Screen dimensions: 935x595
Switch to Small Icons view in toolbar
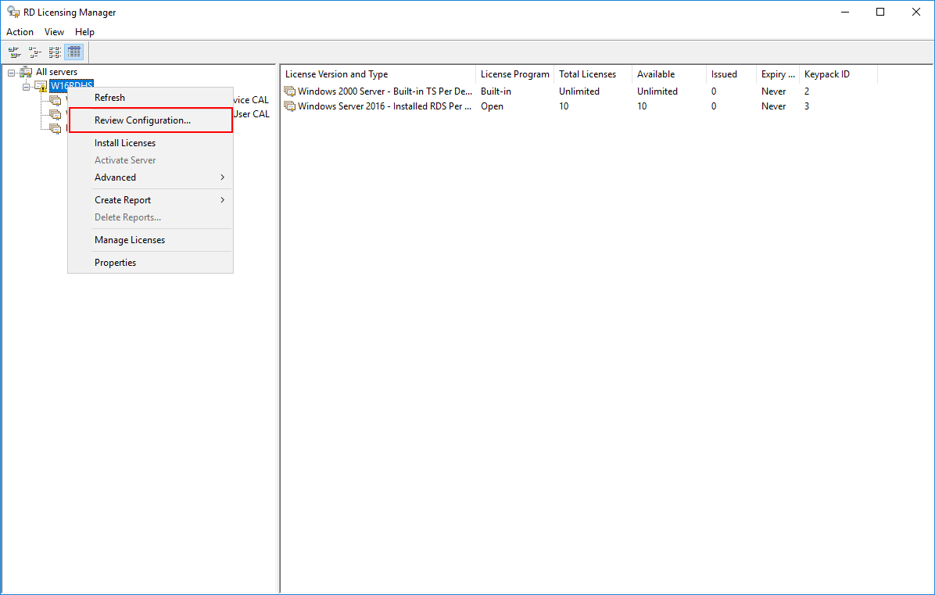click(x=34, y=52)
